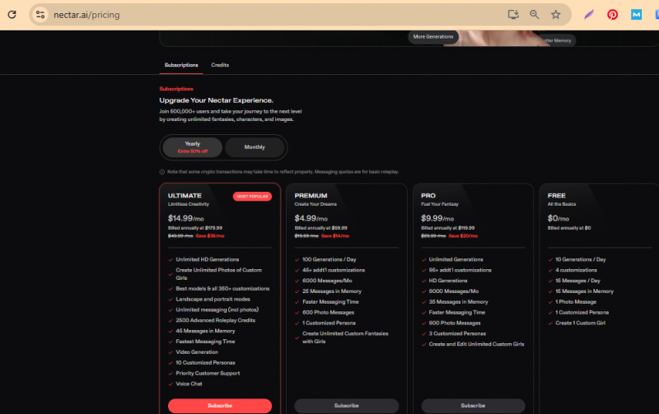Viewport: 659px width, 414px height.
Task: Click the ULTIMATE plan title
Action: (185, 196)
